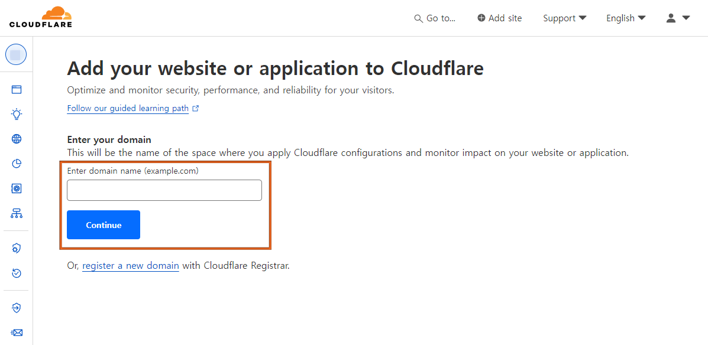Image resolution: width=708 pixels, height=345 pixels.
Task: Open the pie chart Analytics sidebar icon
Action: click(17, 164)
